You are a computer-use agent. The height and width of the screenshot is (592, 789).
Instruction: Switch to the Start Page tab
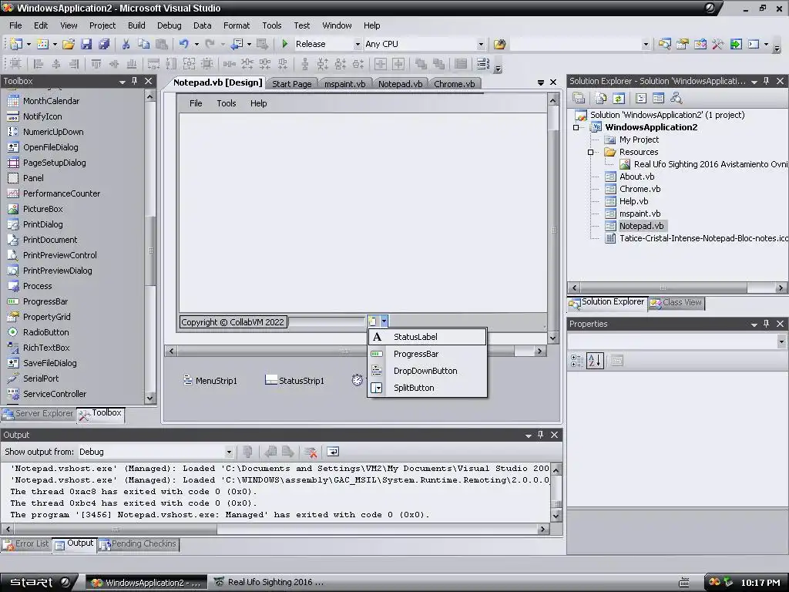[x=292, y=84]
